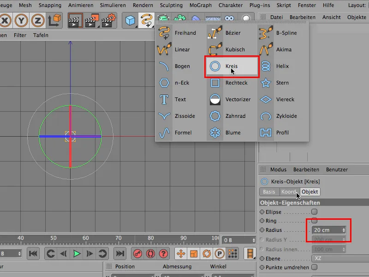Toggle the X axis lock
This screenshot has height=277, width=369.
click(5, 20)
